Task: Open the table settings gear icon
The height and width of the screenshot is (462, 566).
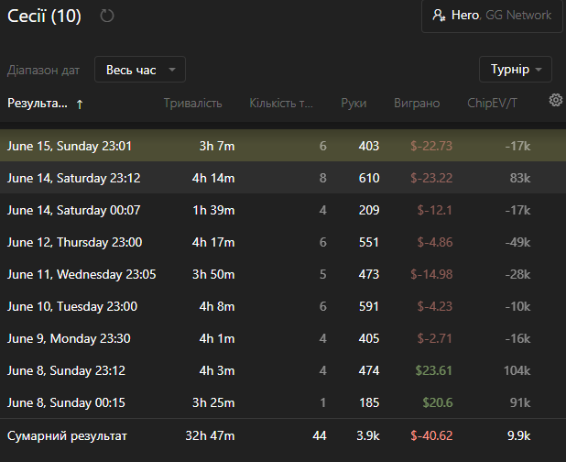Action: [x=556, y=100]
